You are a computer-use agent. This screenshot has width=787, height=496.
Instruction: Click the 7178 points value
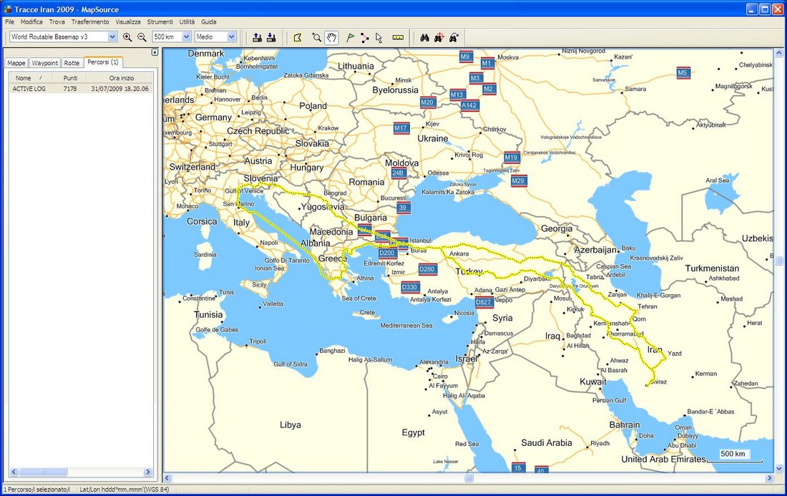click(70, 89)
